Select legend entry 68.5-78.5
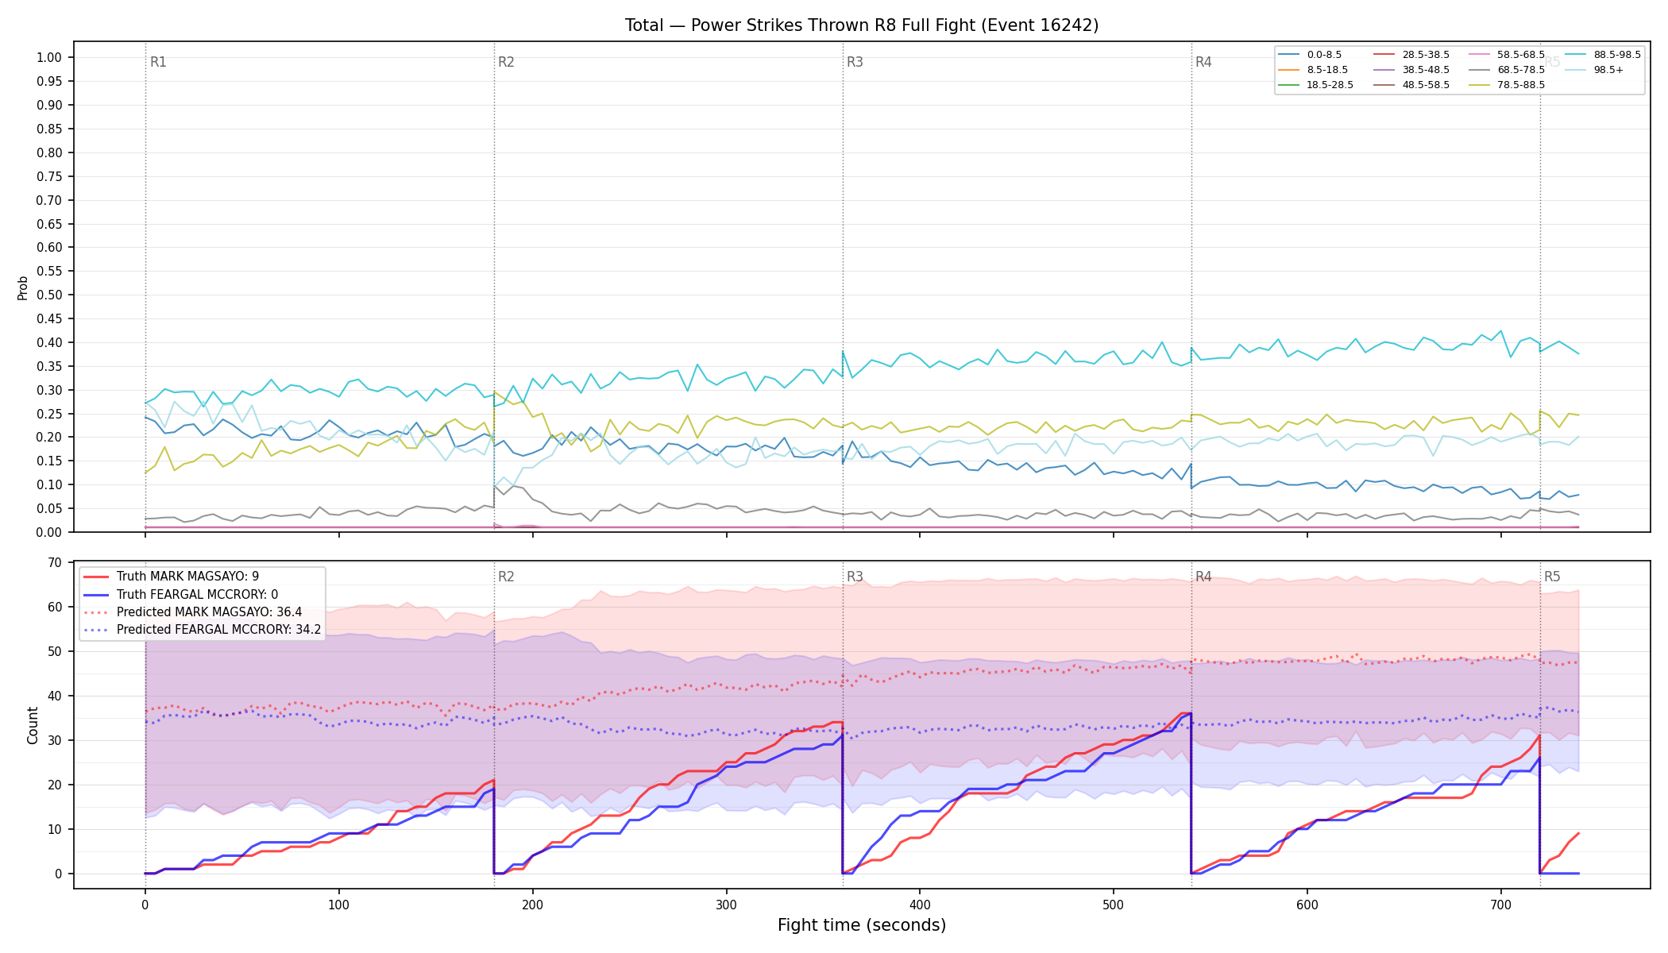 point(1506,70)
